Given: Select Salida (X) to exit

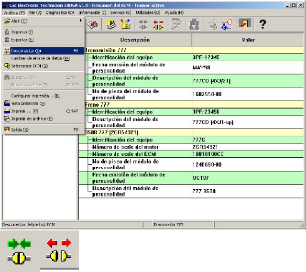Looking at the screenshot, I should [x=43, y=130].
